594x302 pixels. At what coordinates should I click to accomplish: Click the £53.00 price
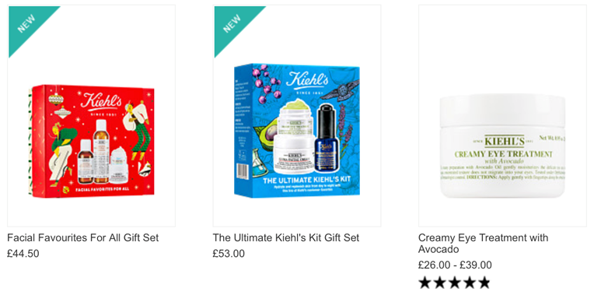click(229, 254)
